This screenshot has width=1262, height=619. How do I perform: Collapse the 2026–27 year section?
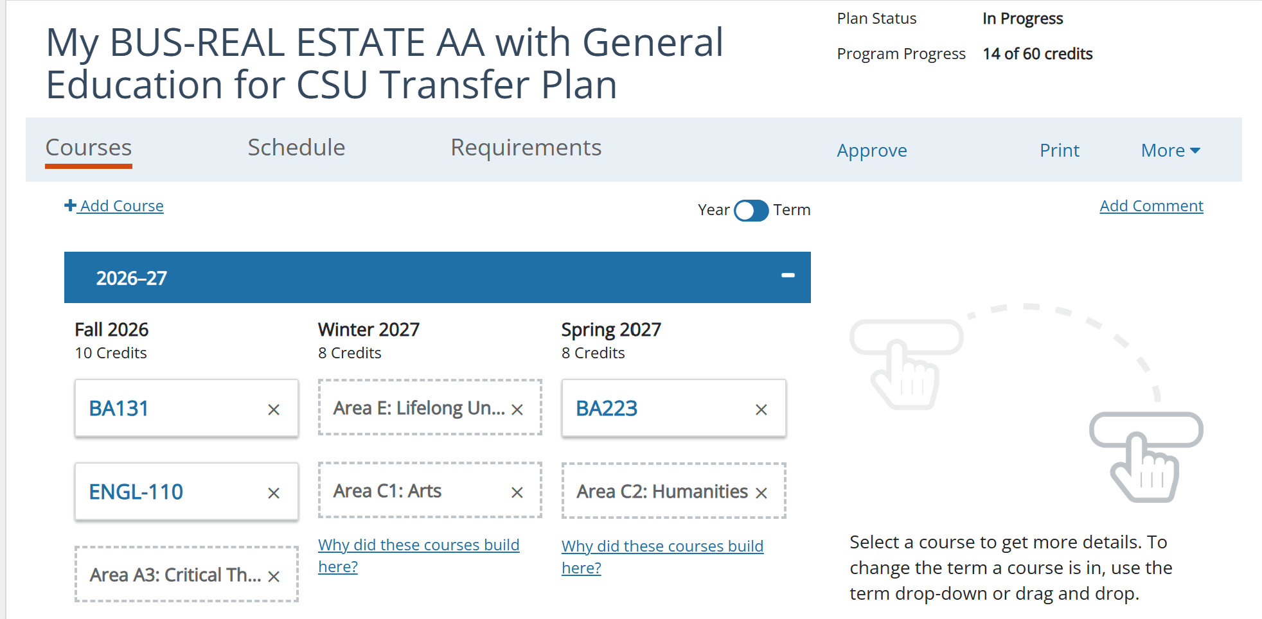788,275
